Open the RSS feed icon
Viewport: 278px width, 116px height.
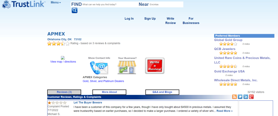pyautogui.click(x=234, y=97)
